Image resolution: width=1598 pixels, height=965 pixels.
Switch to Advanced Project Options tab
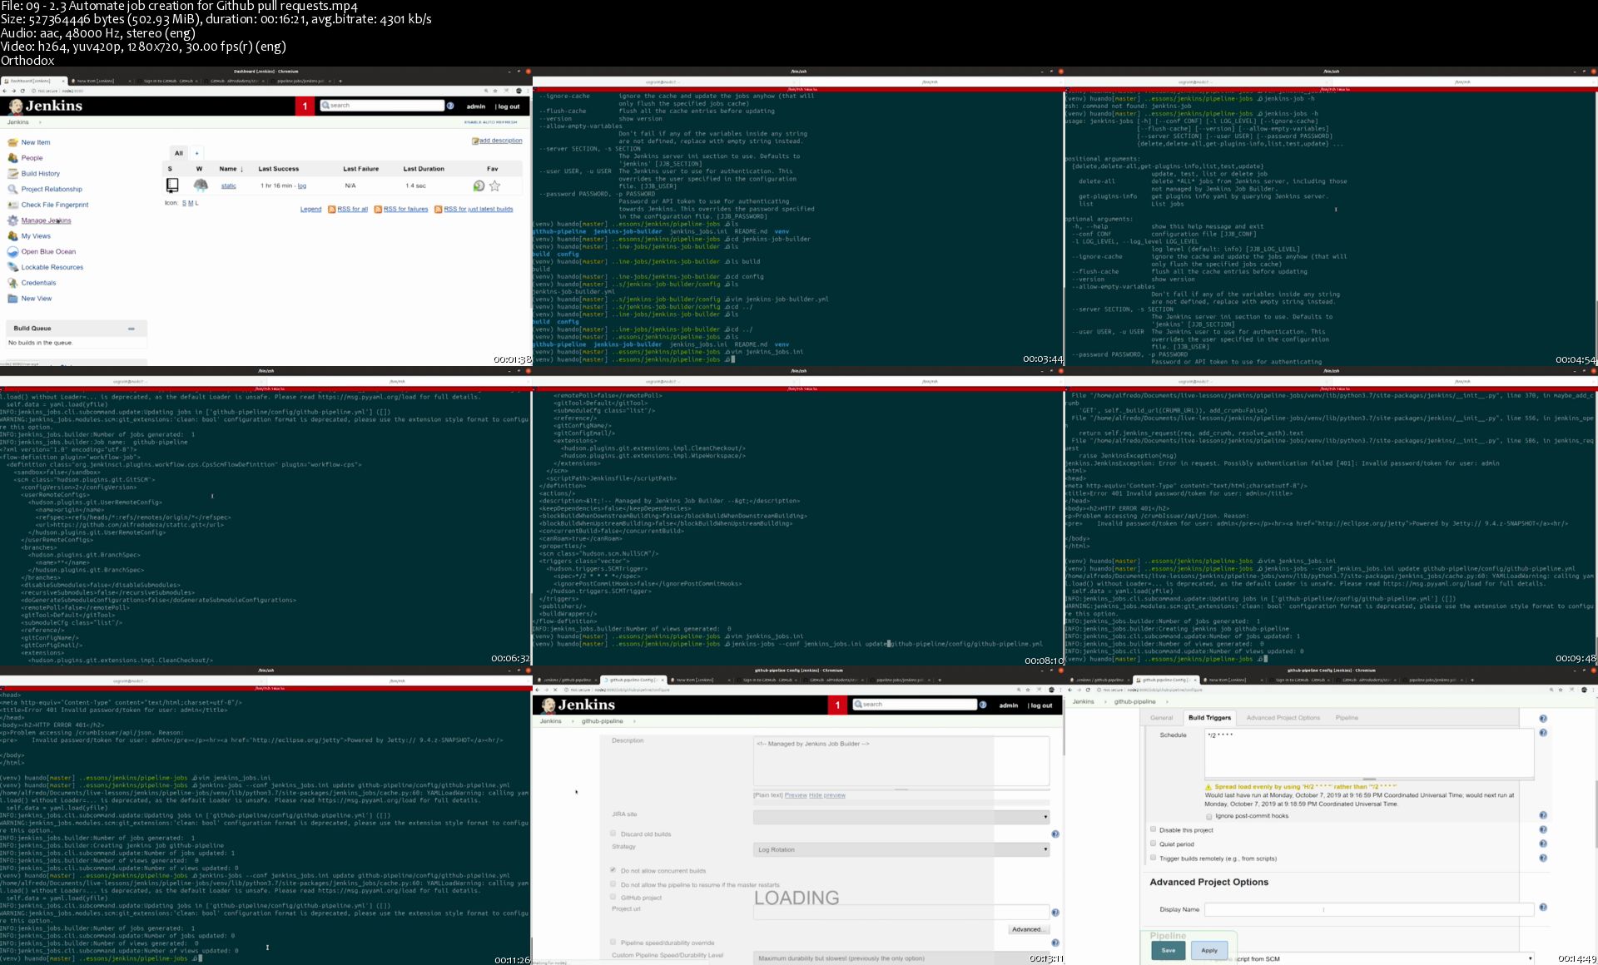pos(1283,718)
